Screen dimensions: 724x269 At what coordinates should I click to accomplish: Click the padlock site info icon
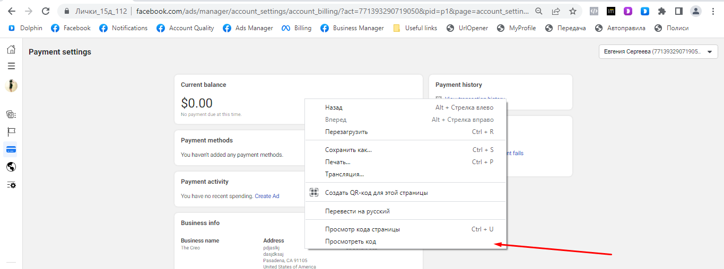[66, 11]
